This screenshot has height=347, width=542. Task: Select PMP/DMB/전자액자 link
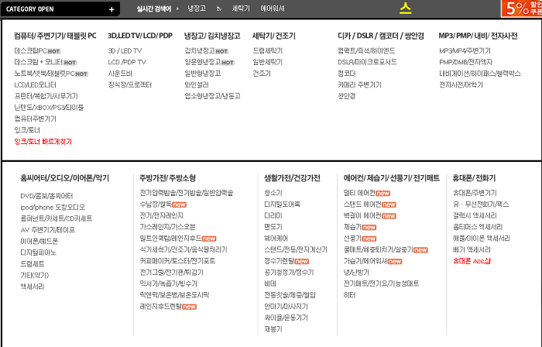click(x=465, y=62)
